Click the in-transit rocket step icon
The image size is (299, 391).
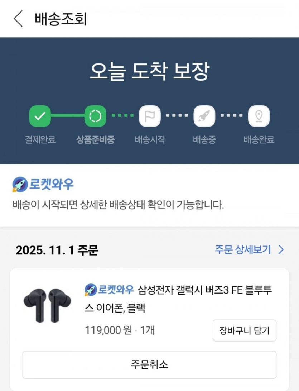tap(204, 116)
